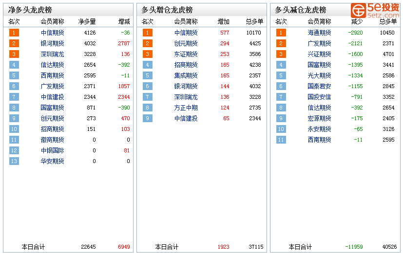Select the daily total 22645
Viewport: 403px width, 255px height.
pyautogui.click(x=88, y=247)
